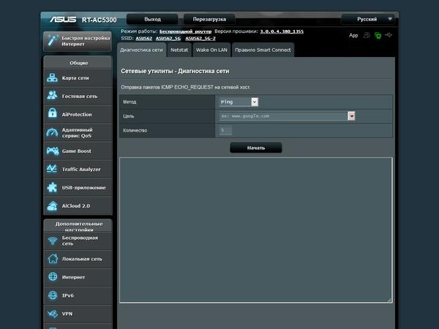439x329 pixels.
Task: Open Wireless (Беспроводная сеть) wifi icon
Action: 53,241
